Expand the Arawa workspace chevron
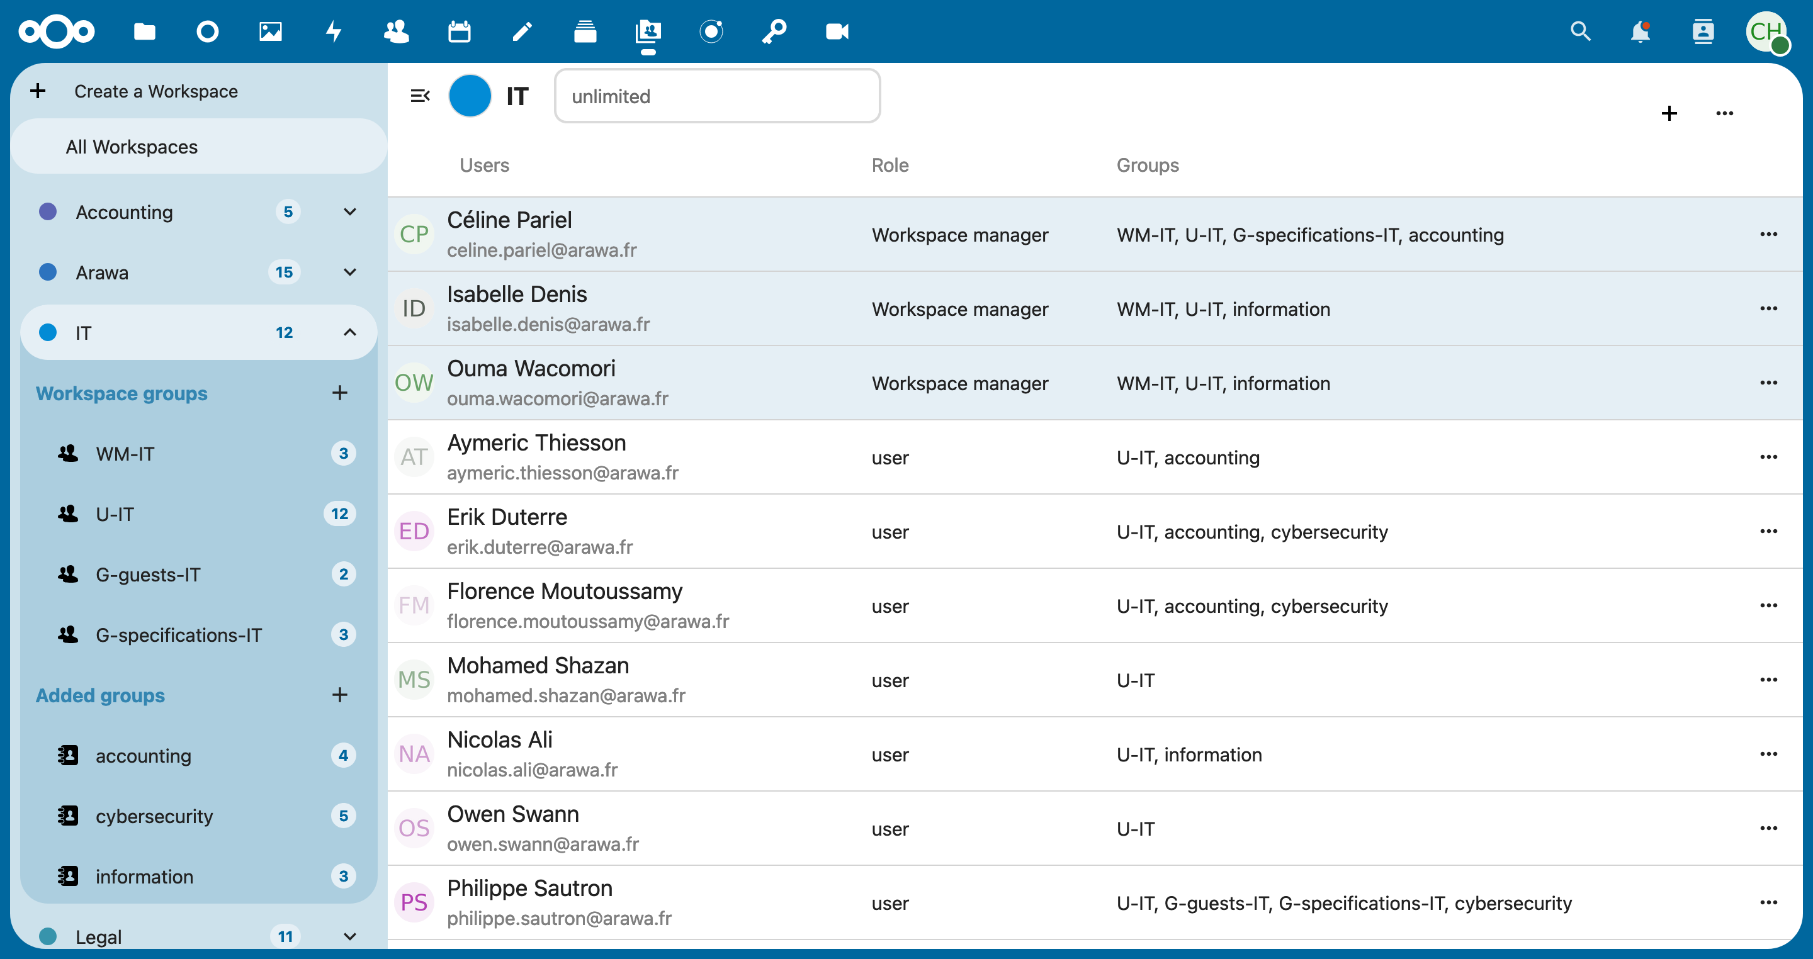 (350, 272)
